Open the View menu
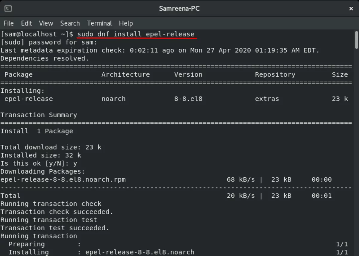Image resolution: width=359 pixels, height=256 pixels. (x=46, y=23)
